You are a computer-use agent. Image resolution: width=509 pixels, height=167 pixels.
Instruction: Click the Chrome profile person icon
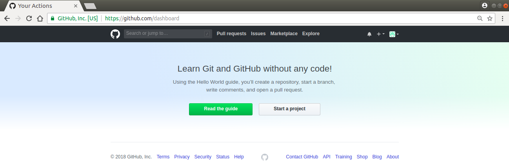tap(485, 5)
